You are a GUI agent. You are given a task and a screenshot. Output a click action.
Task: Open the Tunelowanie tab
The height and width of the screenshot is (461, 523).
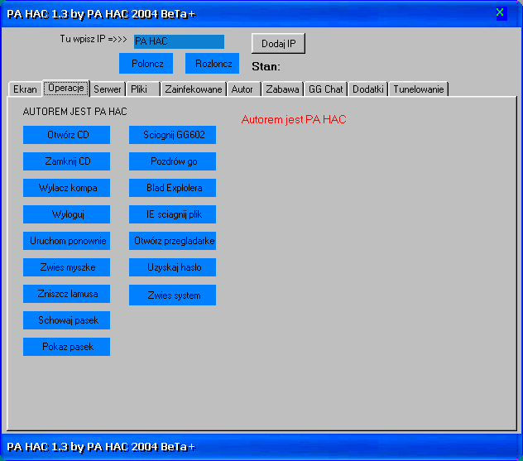pos(419,89)
